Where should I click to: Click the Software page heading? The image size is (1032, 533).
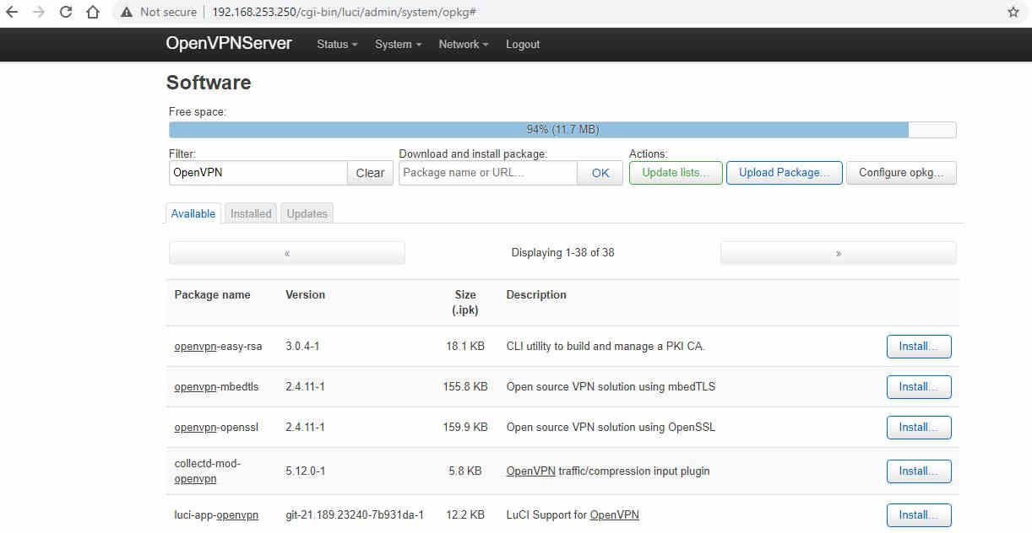pos(209,83)
